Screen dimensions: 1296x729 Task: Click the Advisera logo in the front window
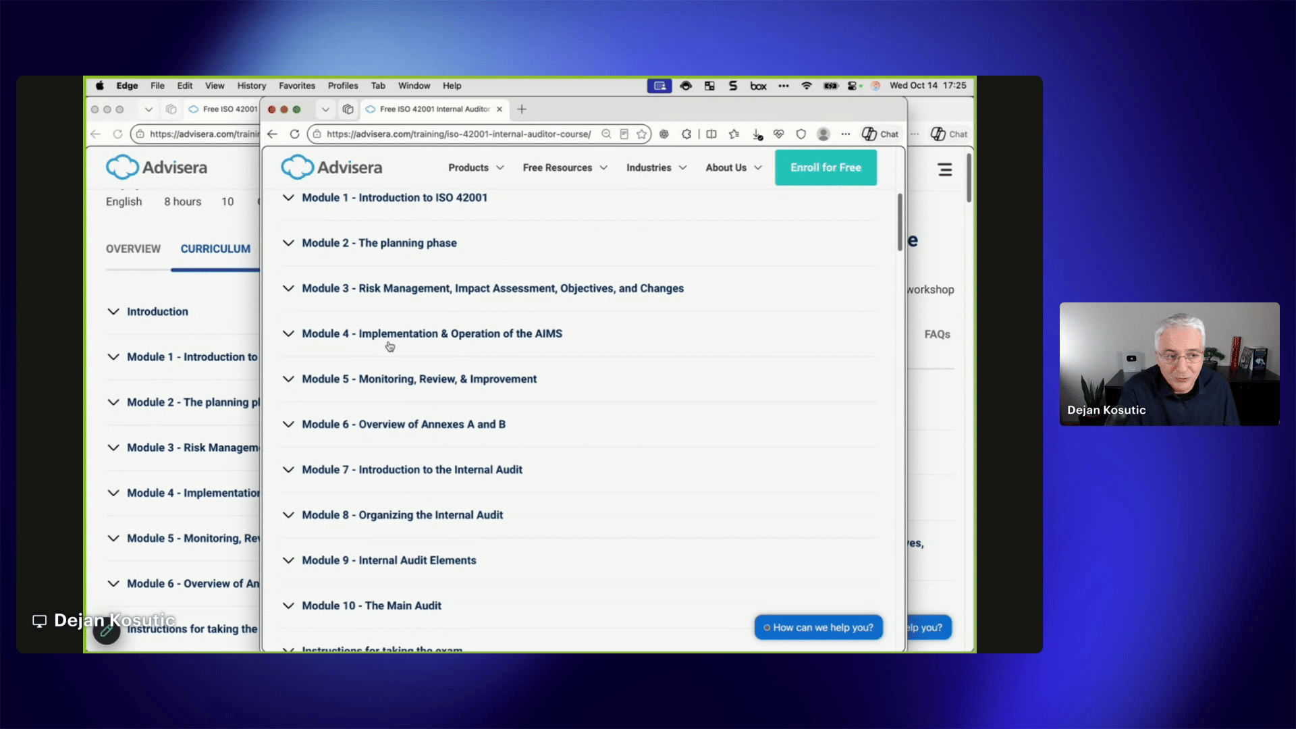pyautogui.click(x=331, y=167)
